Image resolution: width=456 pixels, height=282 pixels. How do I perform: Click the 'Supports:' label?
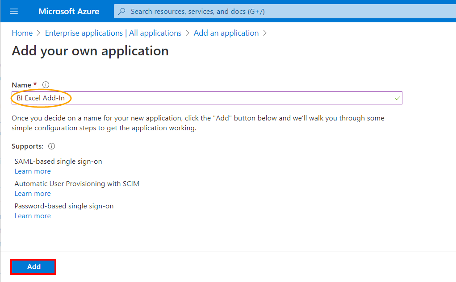[x=27, y=146]
